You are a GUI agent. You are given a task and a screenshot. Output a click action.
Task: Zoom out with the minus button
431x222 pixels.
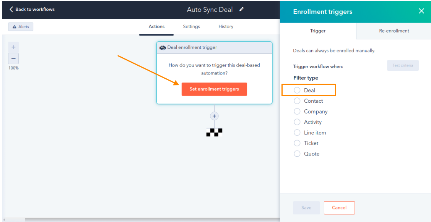tap(13, 58)
